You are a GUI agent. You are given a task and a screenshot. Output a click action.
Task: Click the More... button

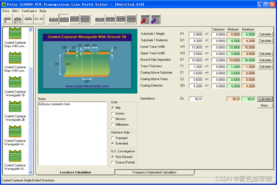pos(265,106)
